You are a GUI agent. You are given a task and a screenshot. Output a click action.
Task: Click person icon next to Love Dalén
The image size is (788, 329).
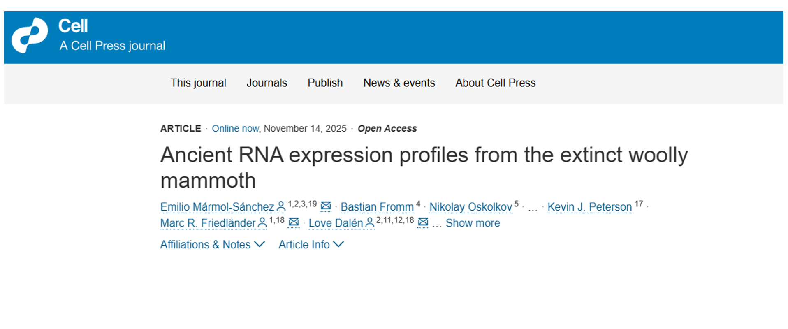click(370, 222)
